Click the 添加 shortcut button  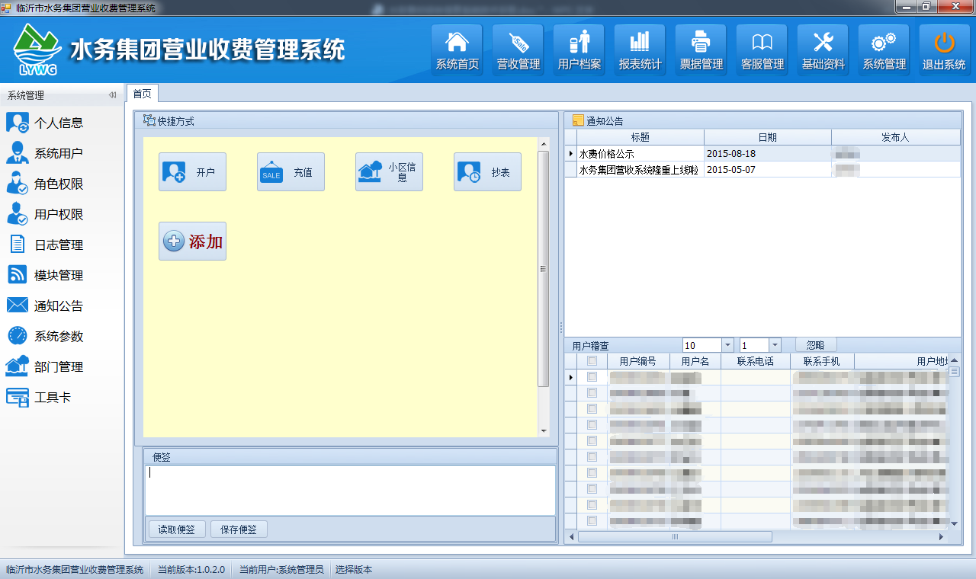pyautogui.click(x=192, y=242)
